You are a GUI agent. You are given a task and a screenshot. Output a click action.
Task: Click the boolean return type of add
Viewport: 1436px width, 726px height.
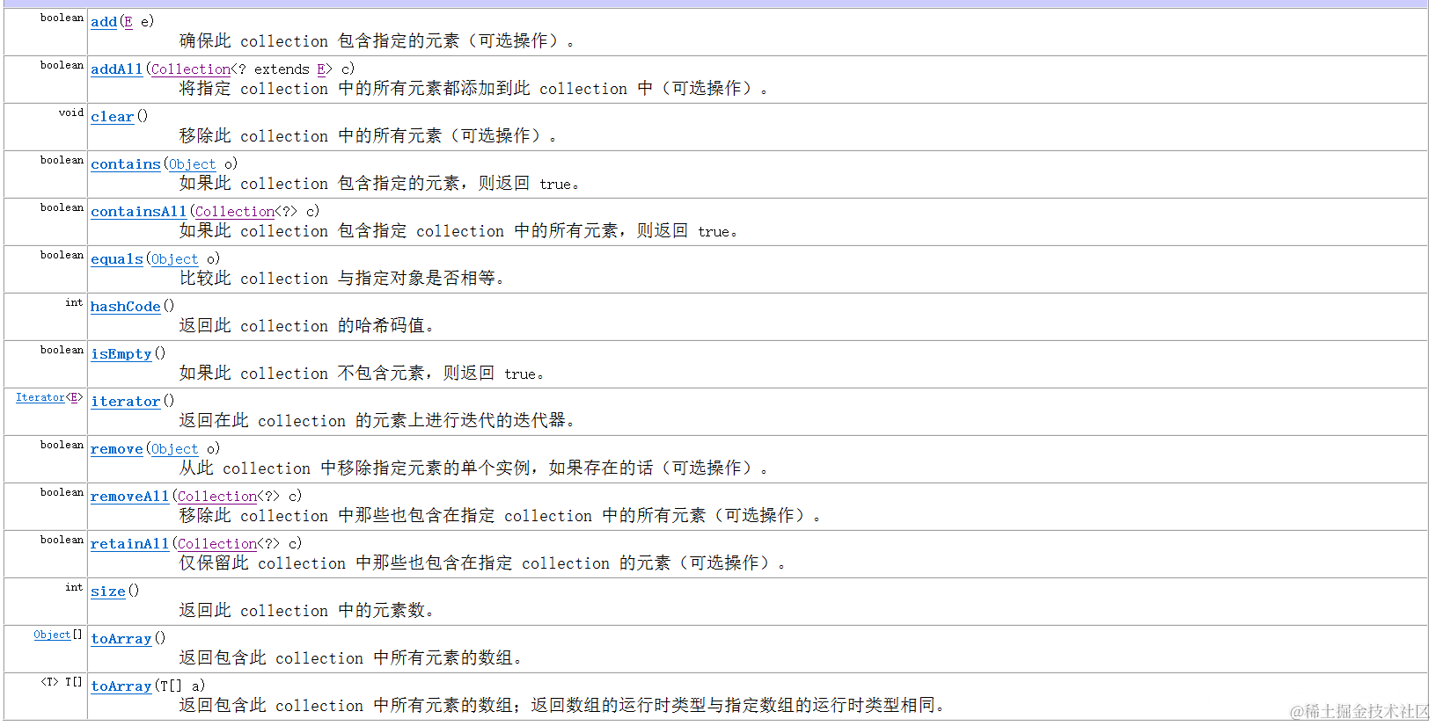tap(62, 18)
